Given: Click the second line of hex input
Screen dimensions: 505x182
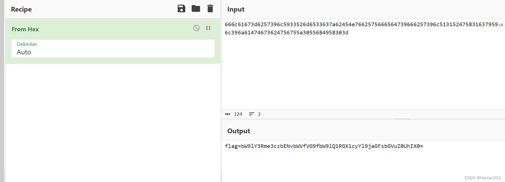Looking at the screenshot, I should click(287, 33).
